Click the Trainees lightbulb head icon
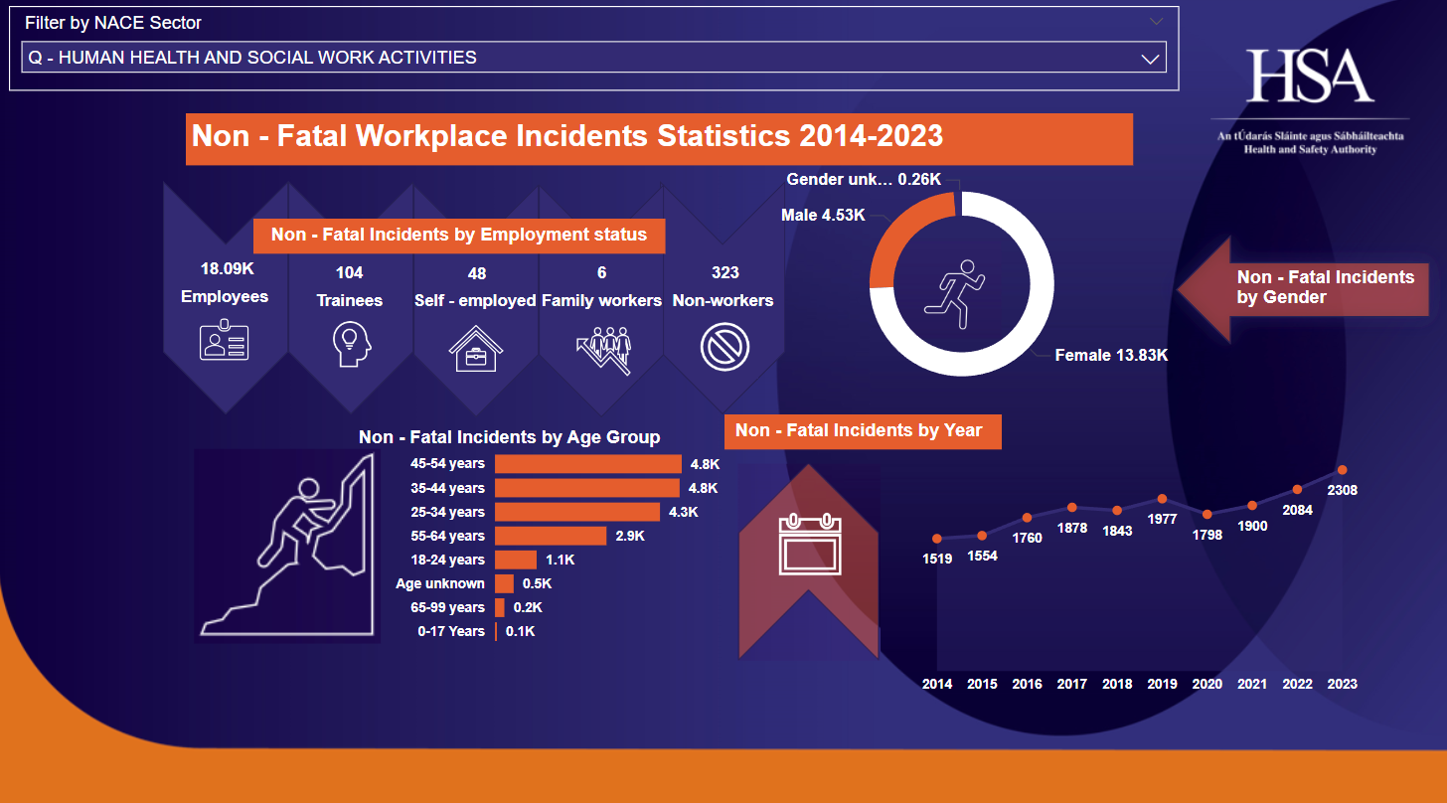Screen dimensions: 1447x803 350,345
